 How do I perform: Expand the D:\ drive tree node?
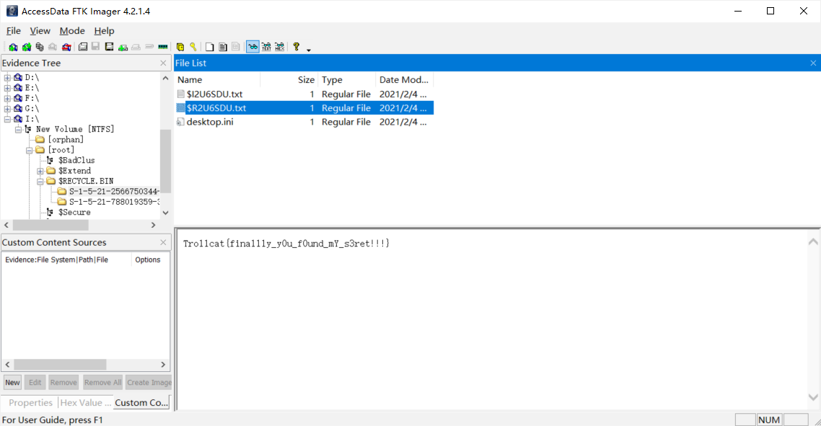[8, 77]
